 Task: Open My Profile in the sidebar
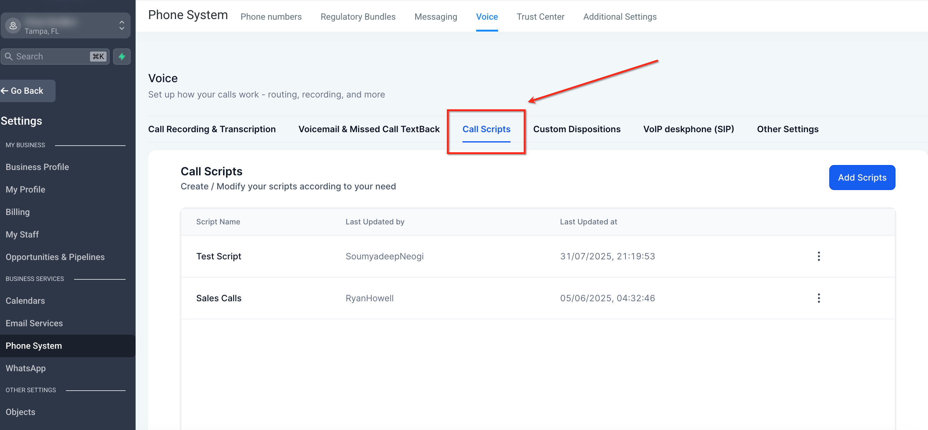pos(25,190)
